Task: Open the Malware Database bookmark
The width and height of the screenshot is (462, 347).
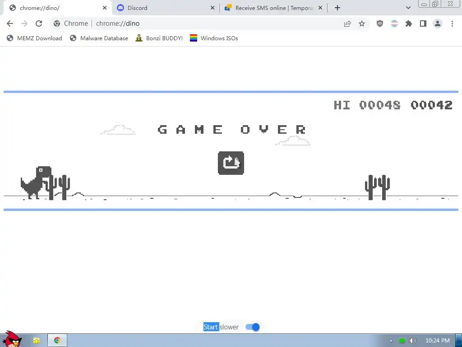Action: [x=99, y=38]
